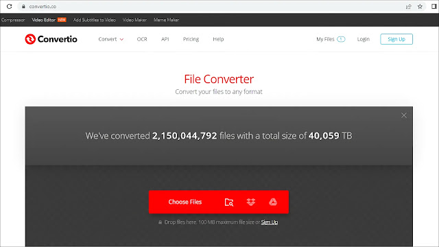Open the Video Maker link
The image size is (439, 247).
[134, 20]
